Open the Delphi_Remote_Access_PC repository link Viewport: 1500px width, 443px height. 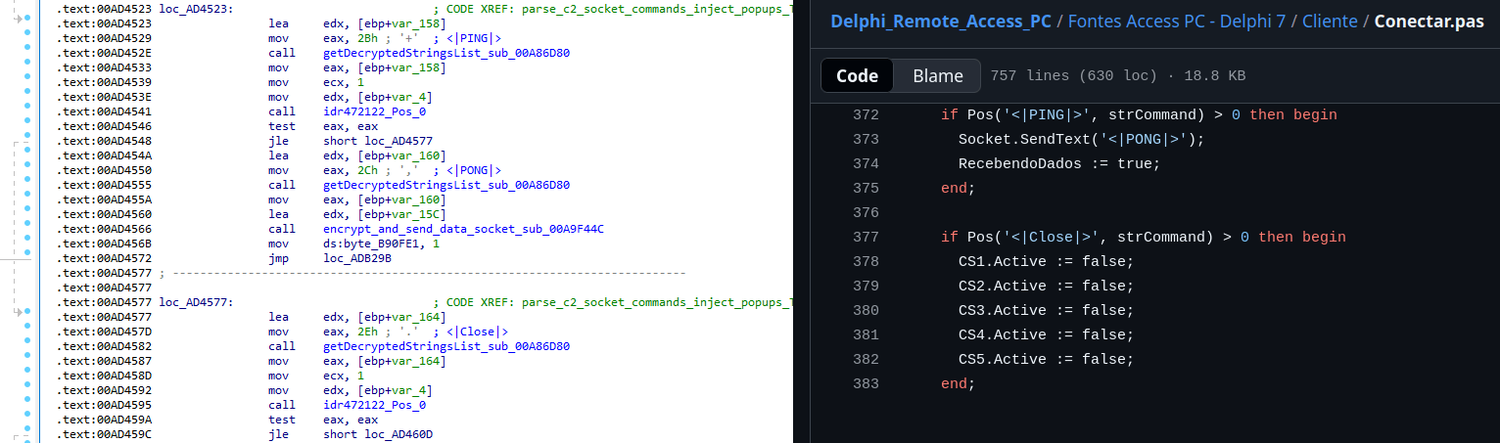click(x=941, y=22)
